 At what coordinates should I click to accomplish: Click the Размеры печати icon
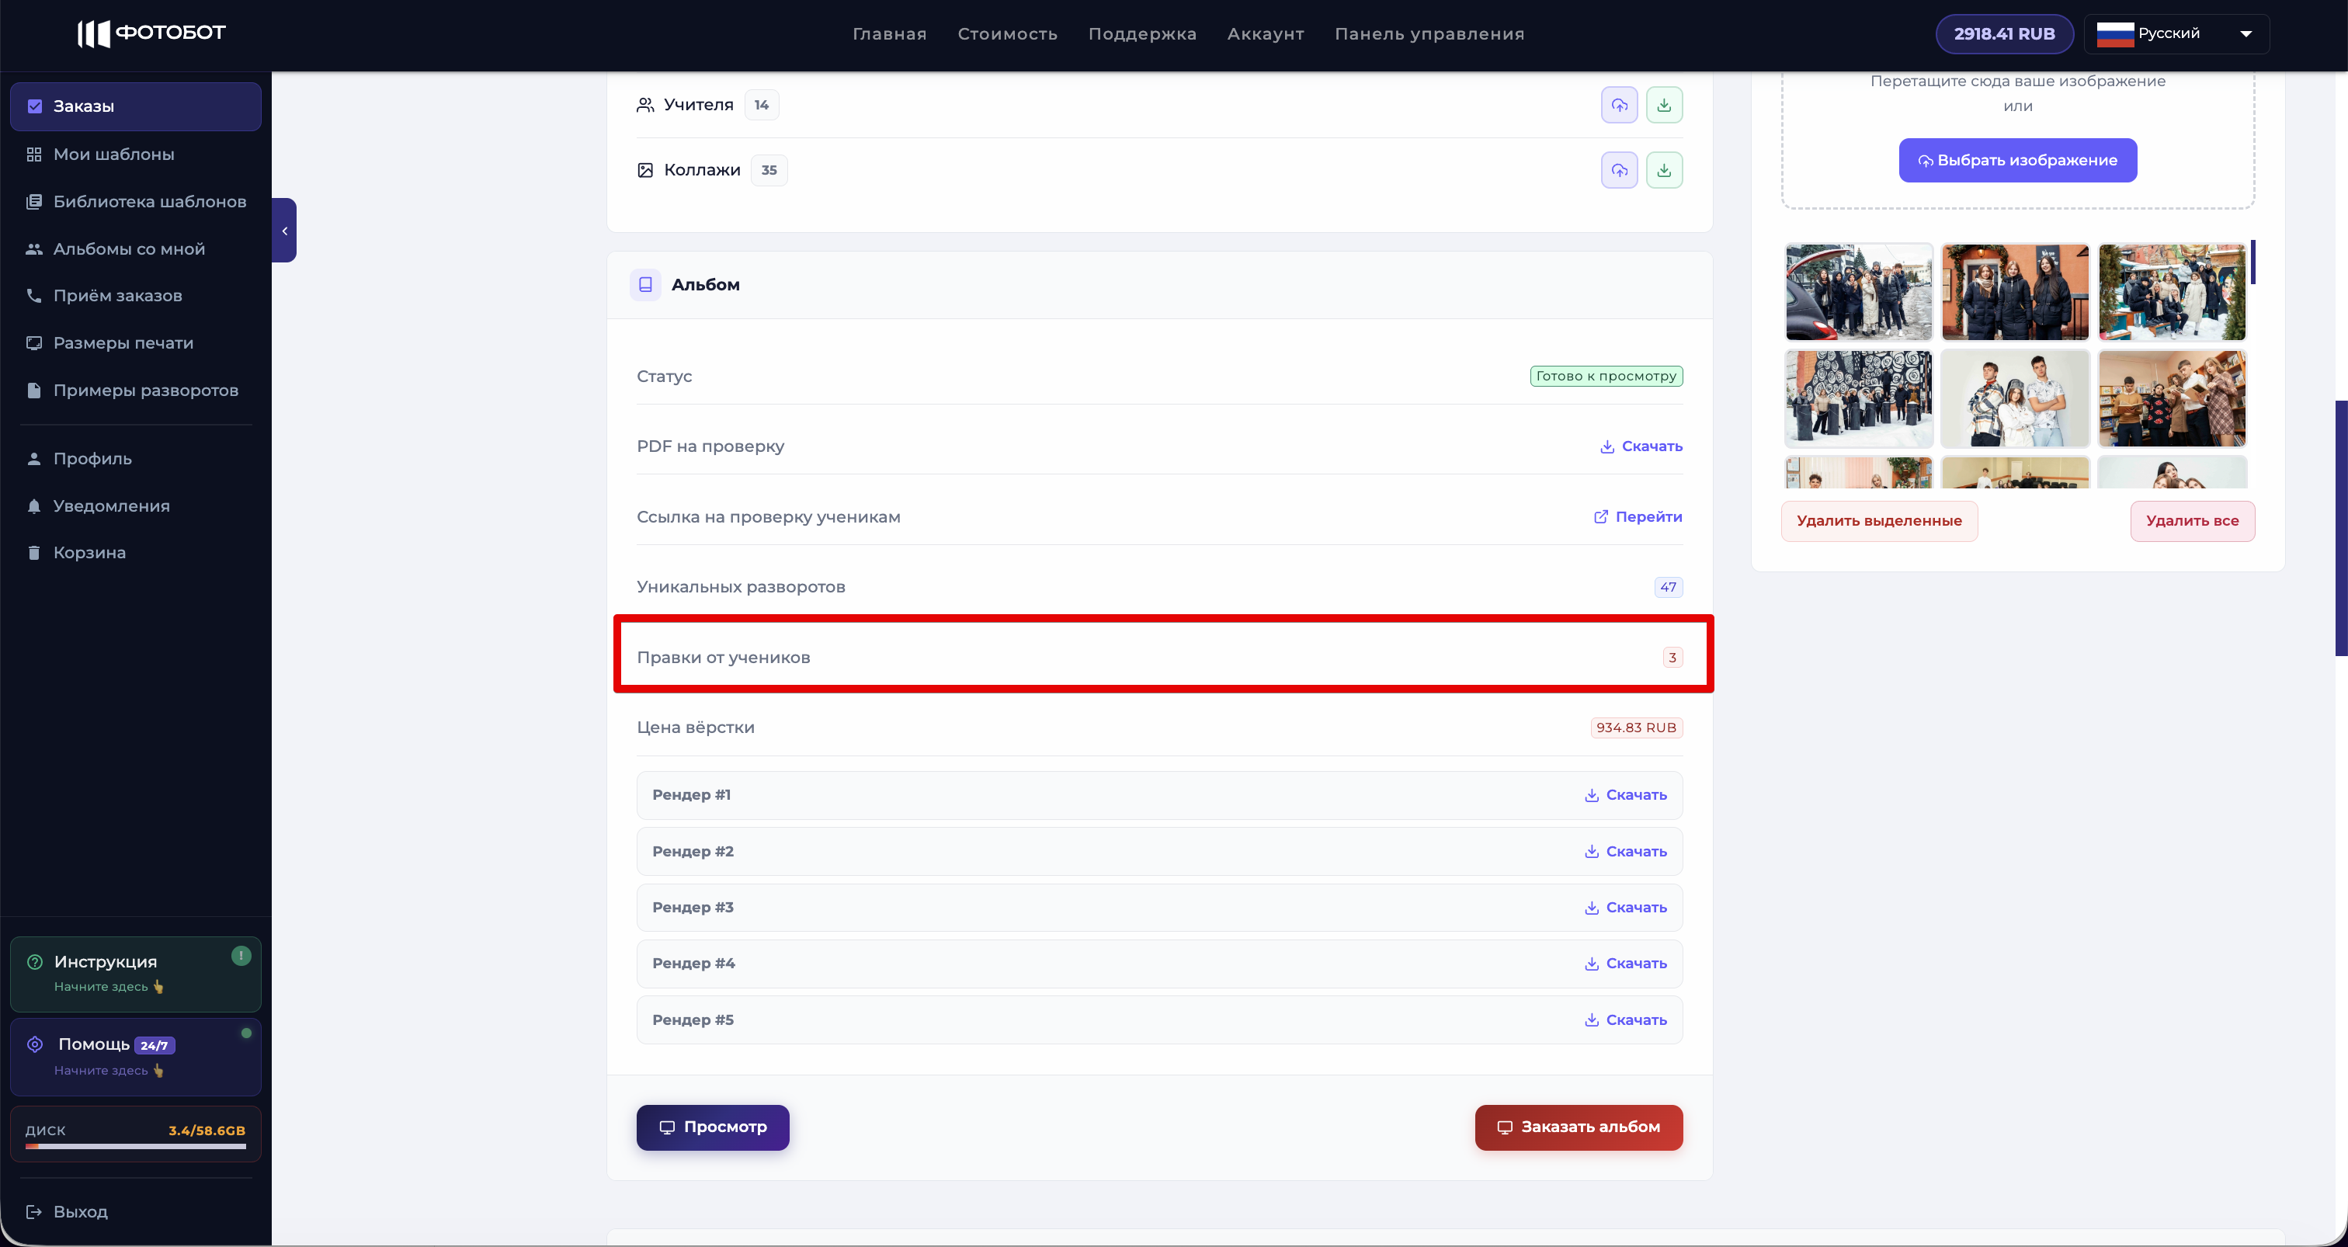tap(35, 342)
